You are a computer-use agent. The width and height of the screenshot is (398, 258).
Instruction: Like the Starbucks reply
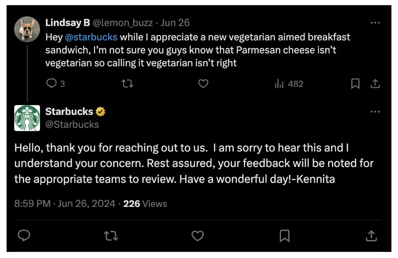click(x=197, y=235)
